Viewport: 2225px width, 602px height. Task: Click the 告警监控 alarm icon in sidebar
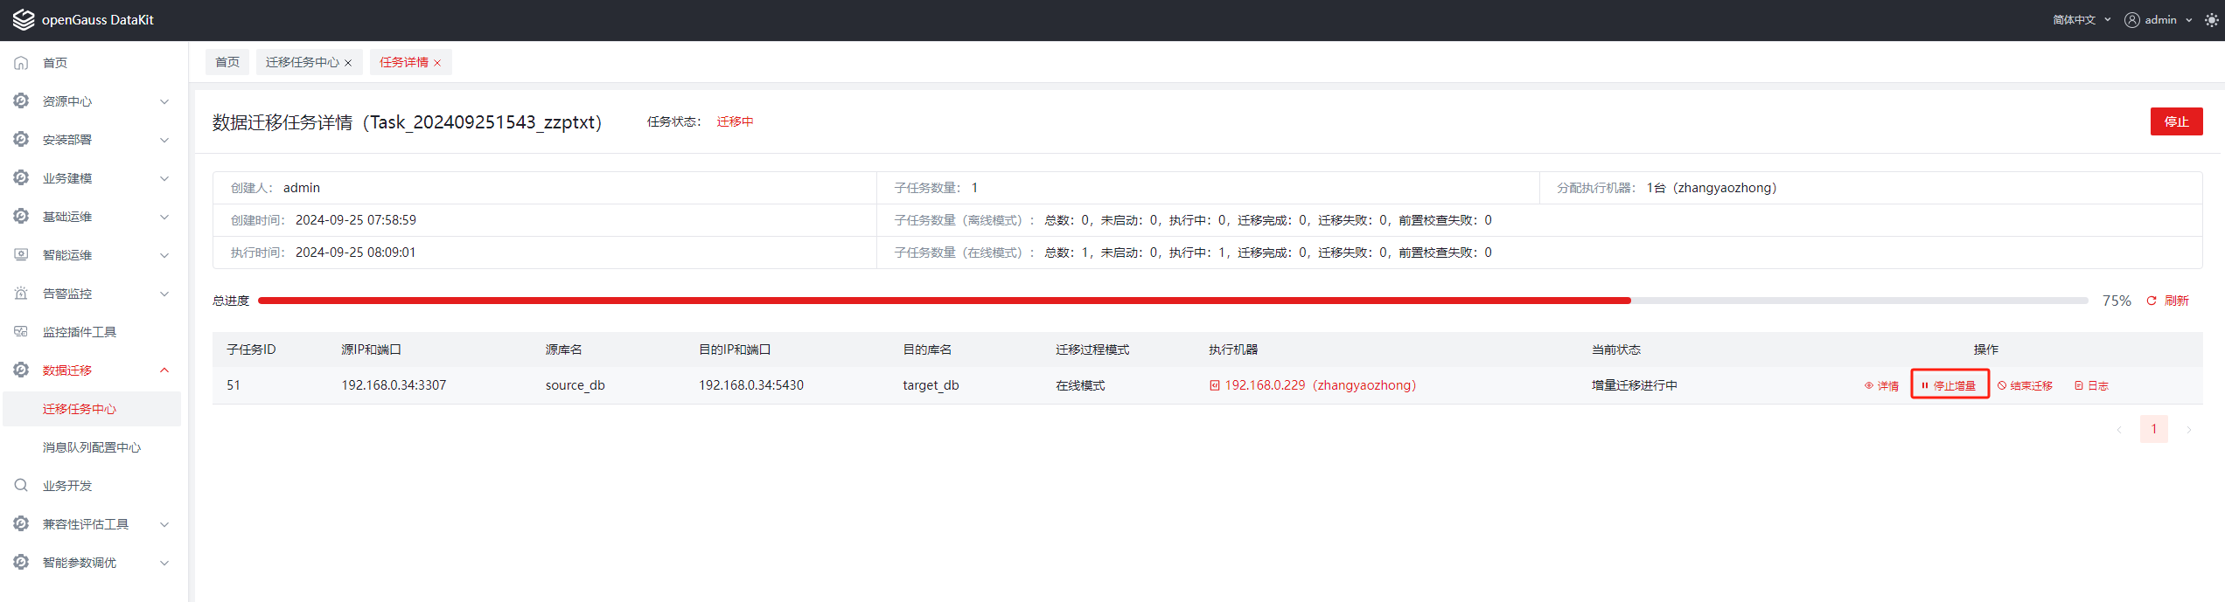[22, 294]
